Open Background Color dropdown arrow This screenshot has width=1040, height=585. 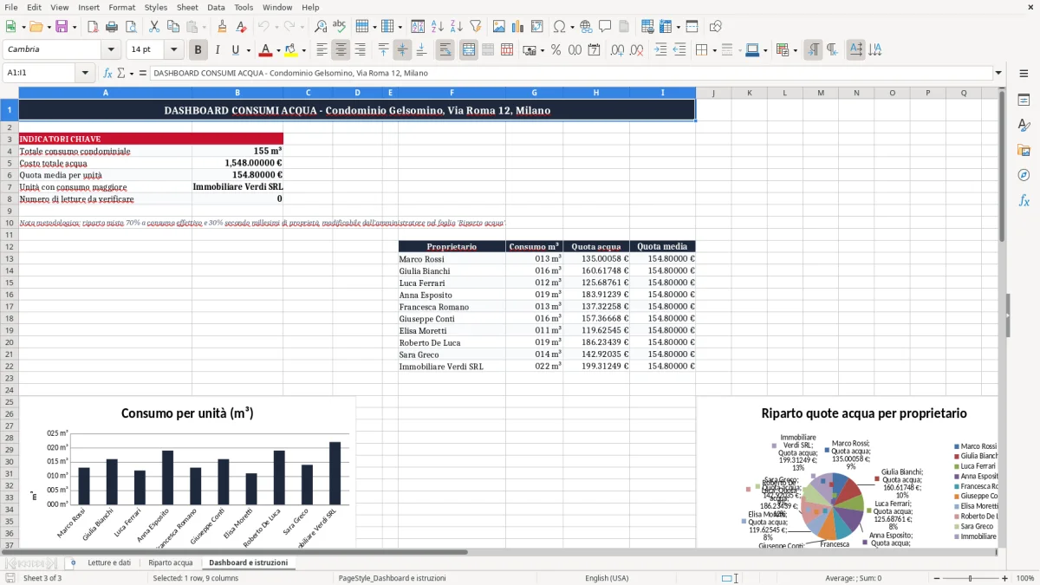[x=303, y=50]
